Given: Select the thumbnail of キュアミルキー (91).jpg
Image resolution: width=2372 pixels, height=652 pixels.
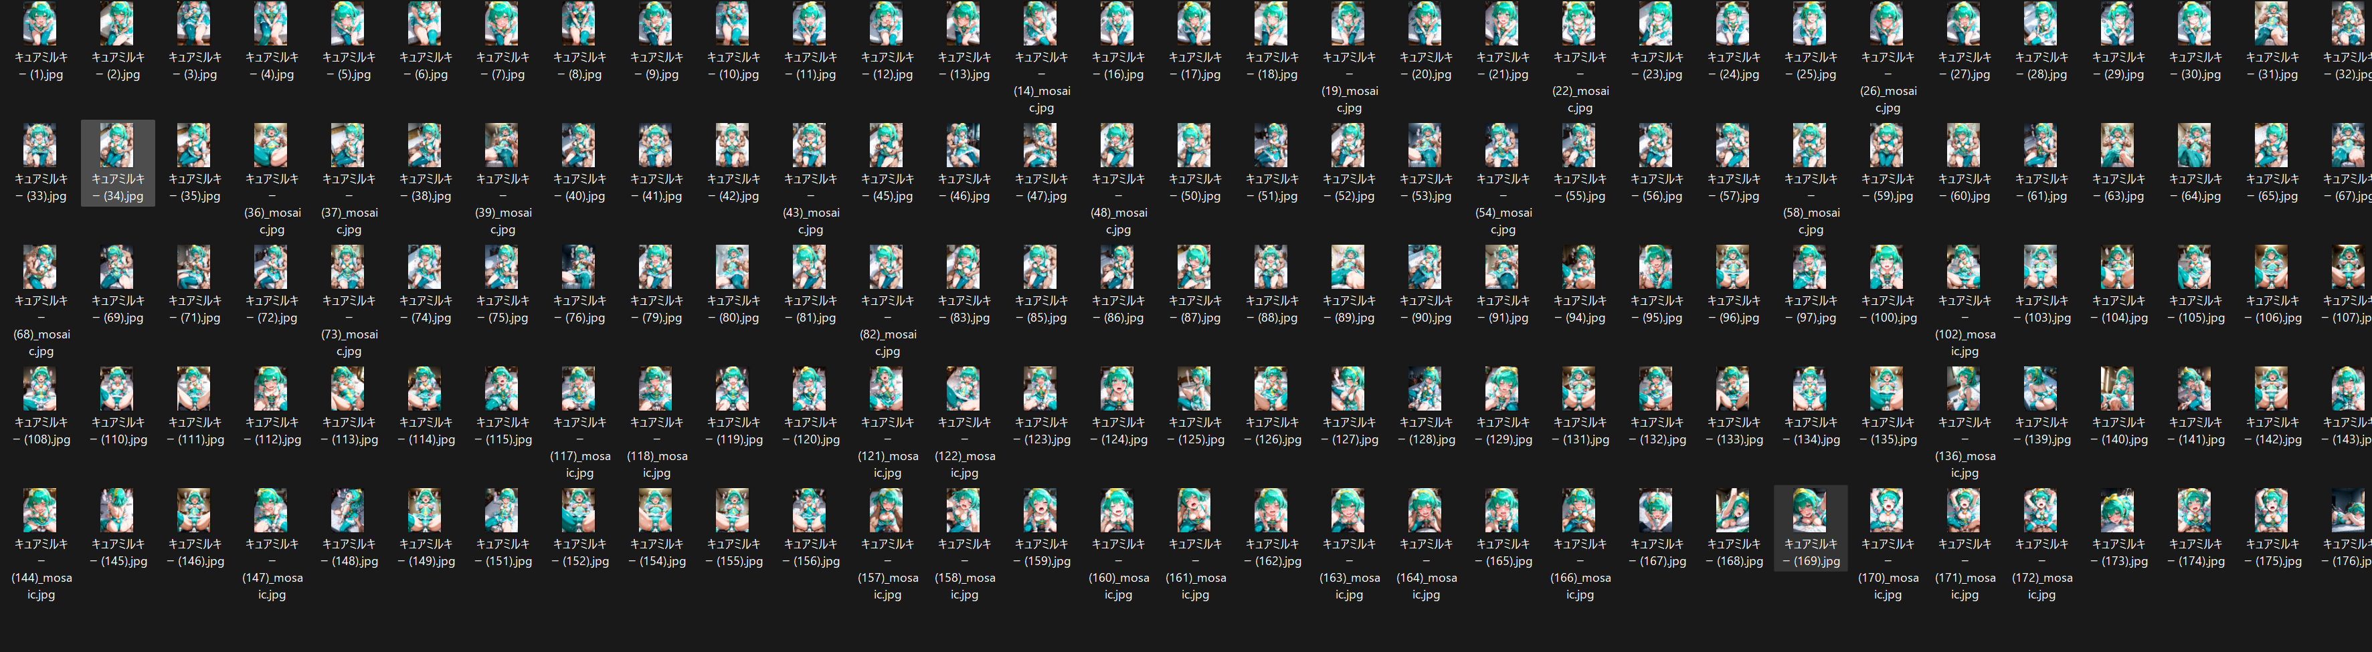Looking at the screenshot, I should point(1503,267).
